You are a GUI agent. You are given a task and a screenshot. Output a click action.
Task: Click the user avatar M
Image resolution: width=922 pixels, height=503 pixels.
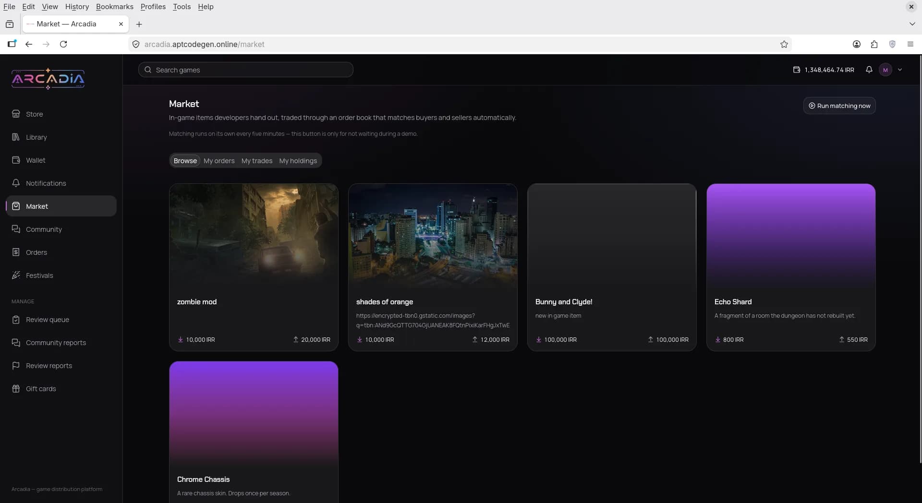[x=886, y=70]
